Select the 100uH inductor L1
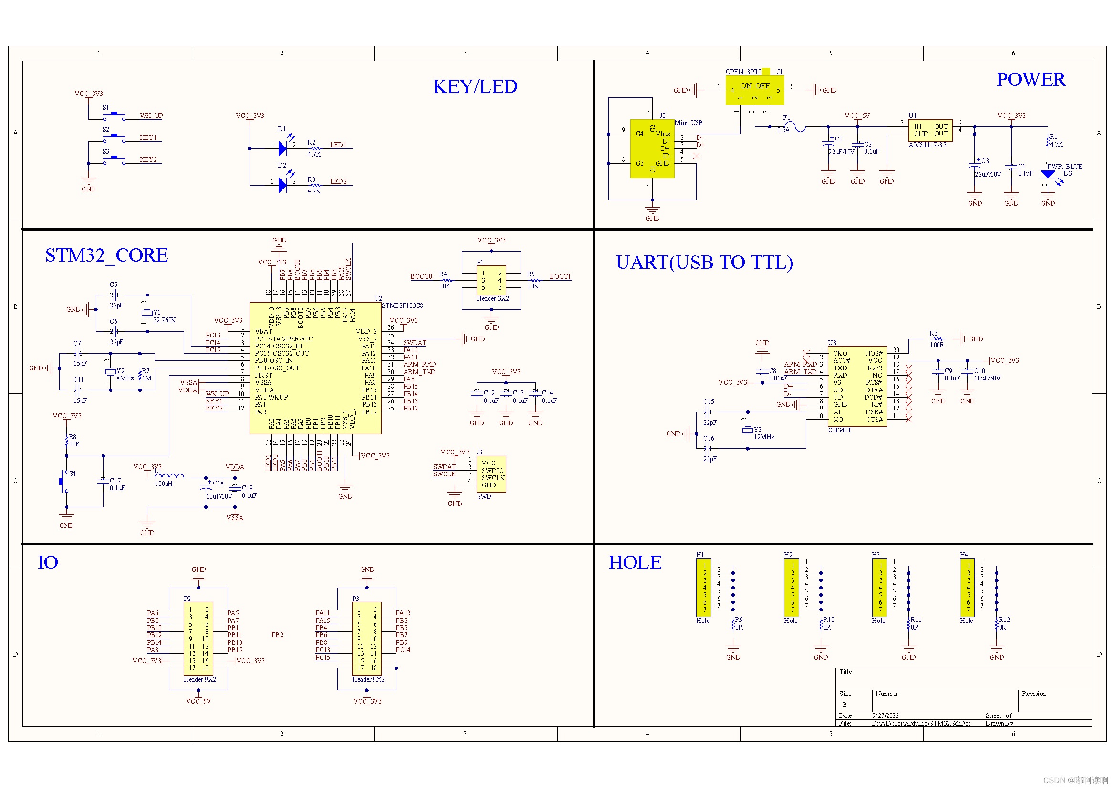Viewport: 1116px width, 789px height. [169, 476]
